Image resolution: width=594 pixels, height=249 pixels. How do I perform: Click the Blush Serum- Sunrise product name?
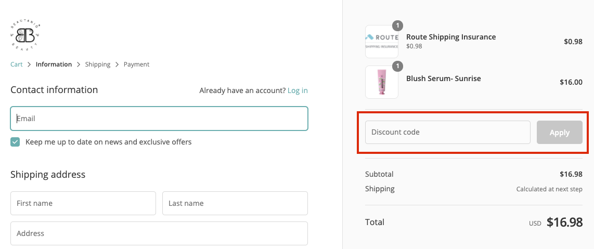(x=443, y=78)
